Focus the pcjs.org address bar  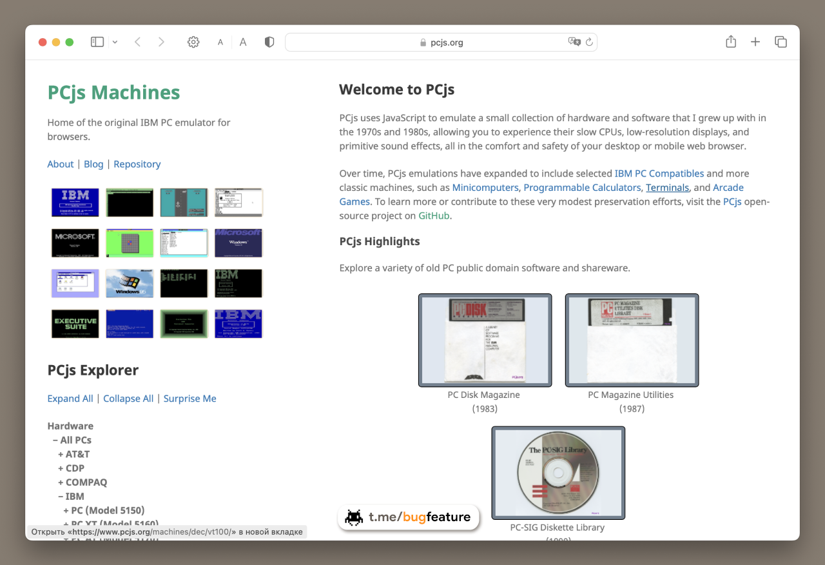point(441,43)
